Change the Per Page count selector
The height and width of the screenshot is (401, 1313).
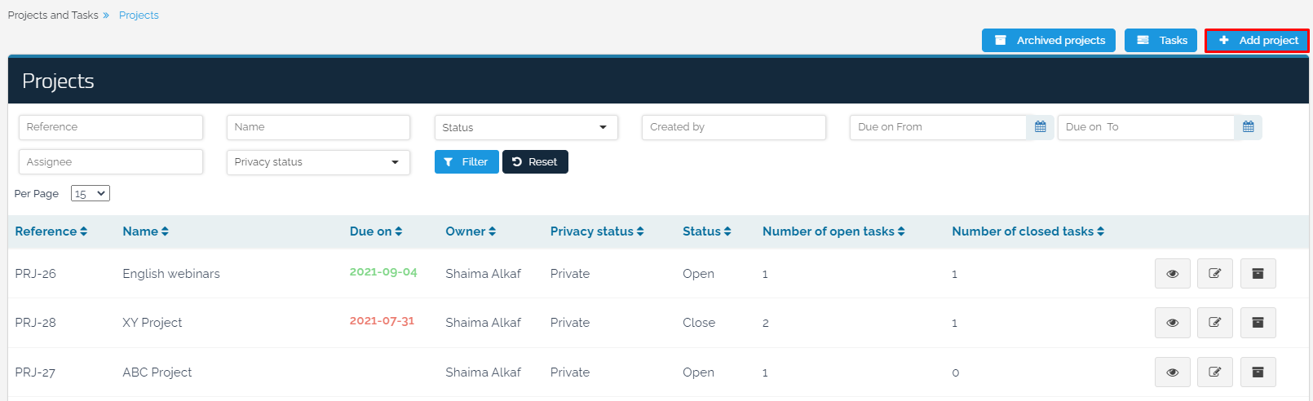[90, 194]
